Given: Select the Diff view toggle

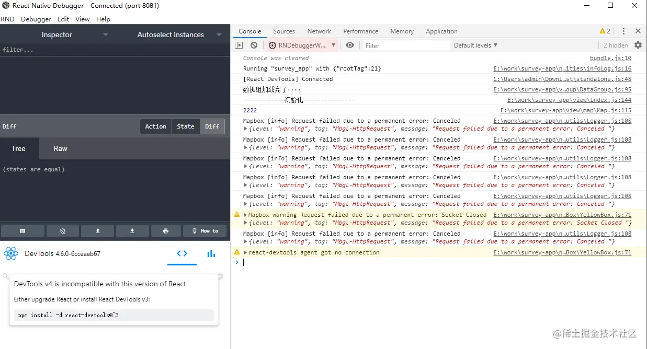Looking at the screenshot, I should coord(212,126).
